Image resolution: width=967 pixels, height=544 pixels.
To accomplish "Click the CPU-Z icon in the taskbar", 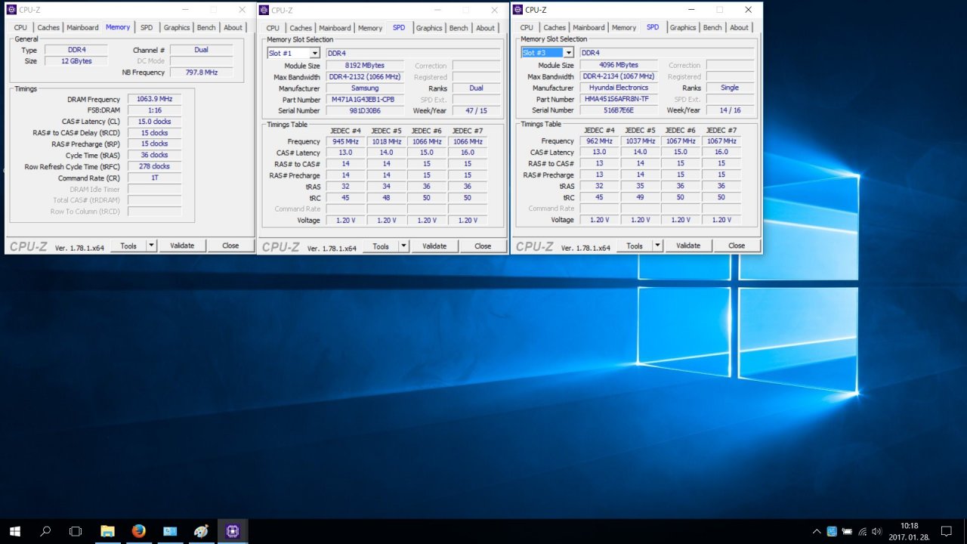I will (x=233, y=531).
